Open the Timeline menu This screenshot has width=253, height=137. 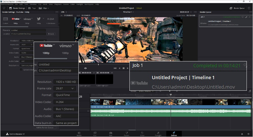click(x=33, y=4)
